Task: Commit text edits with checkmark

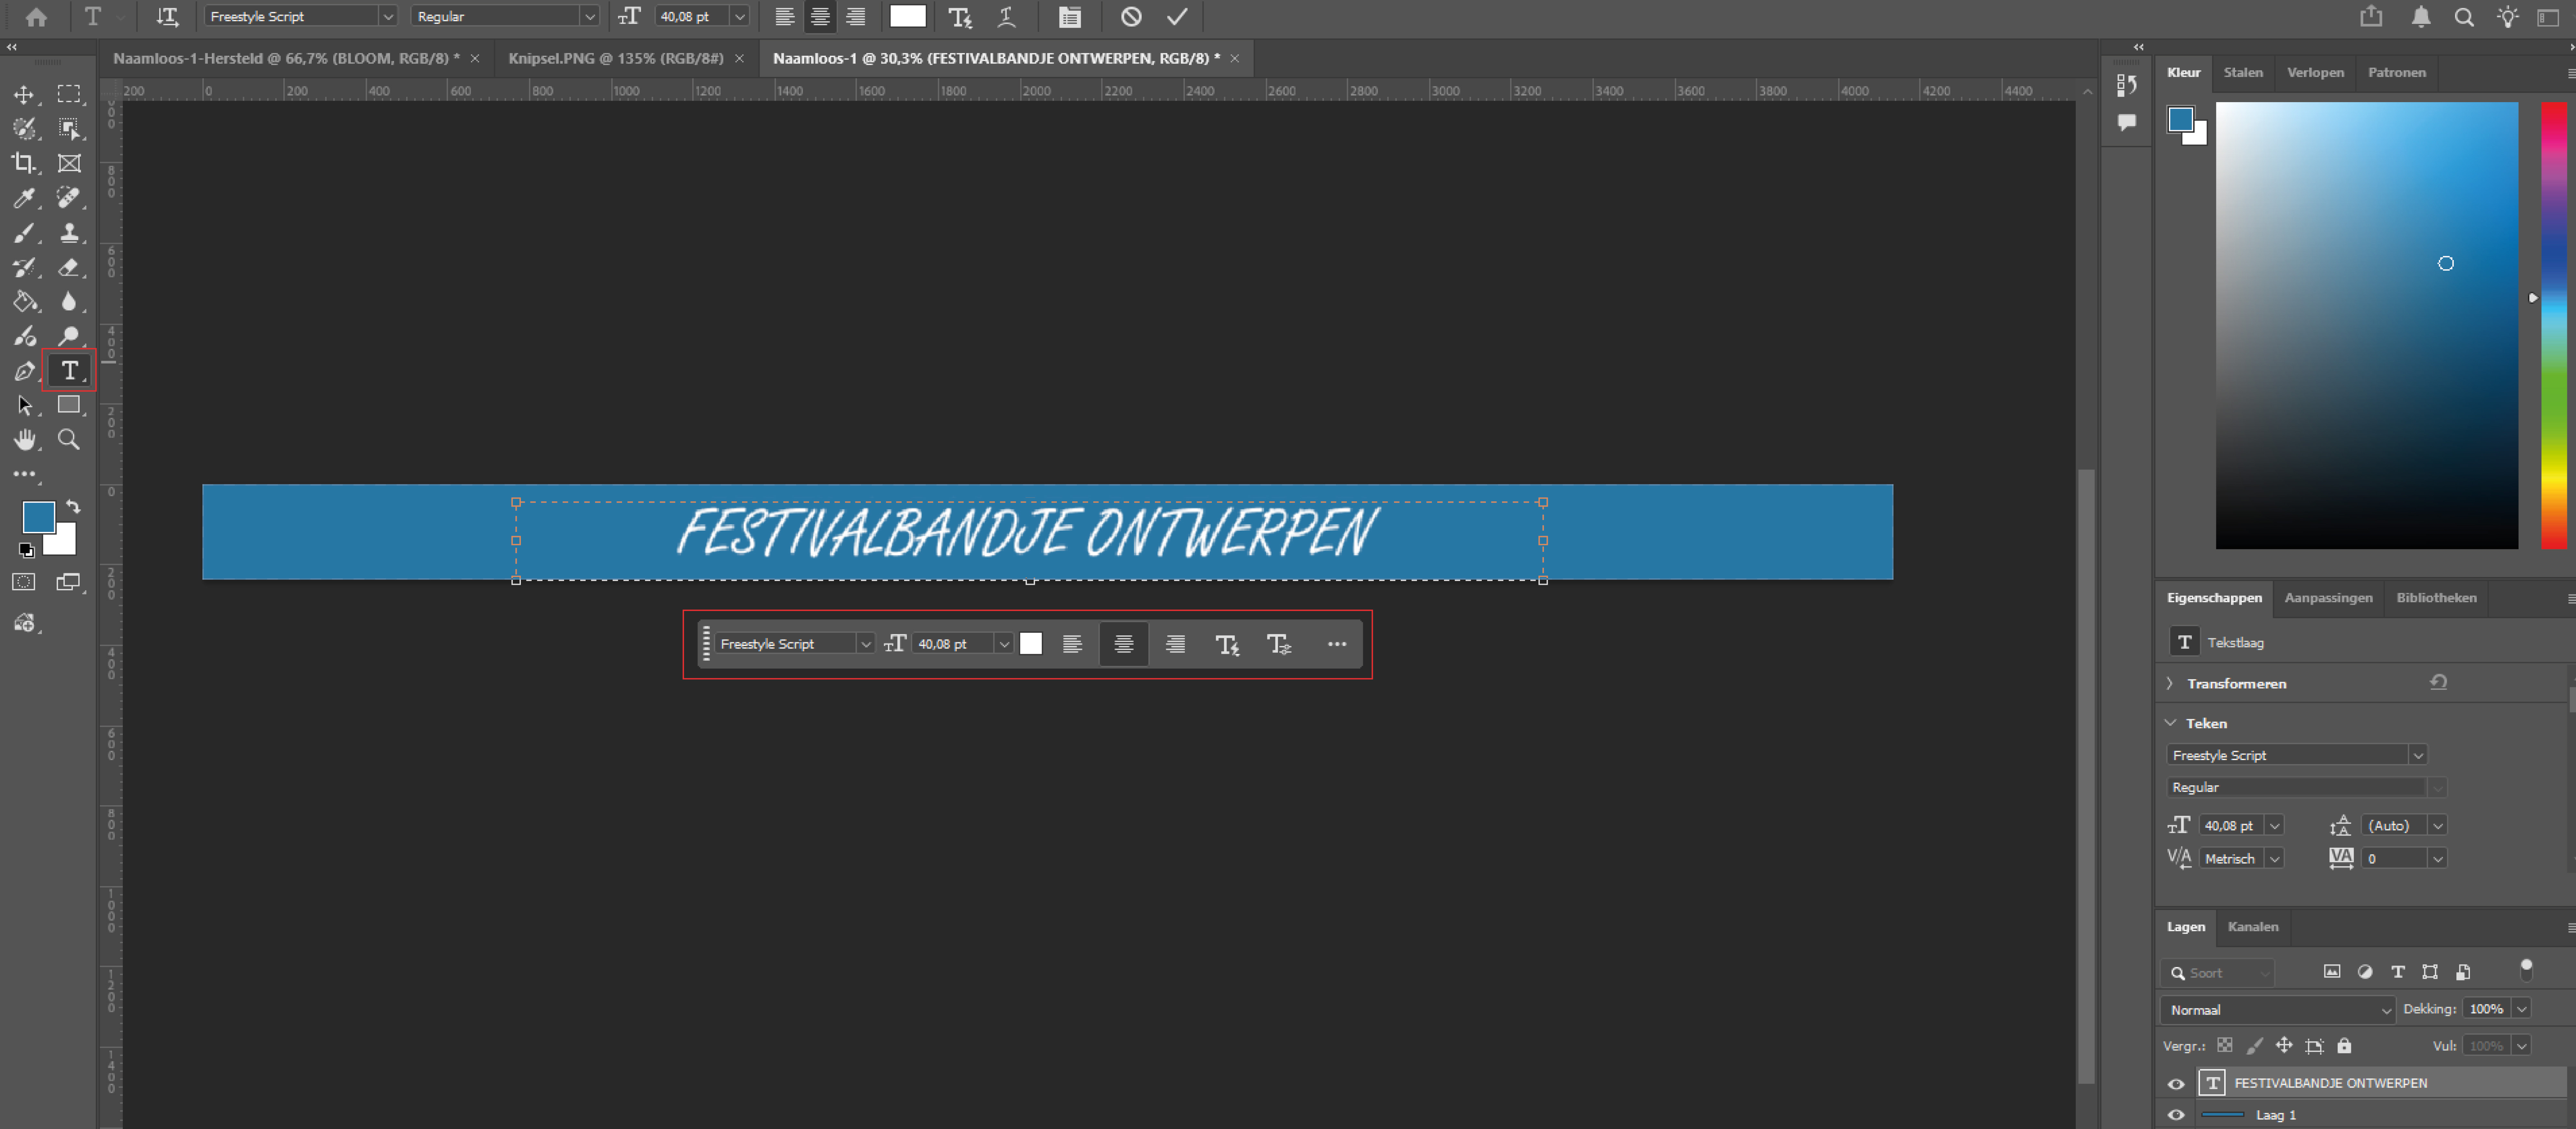Action: (1177, 16)
